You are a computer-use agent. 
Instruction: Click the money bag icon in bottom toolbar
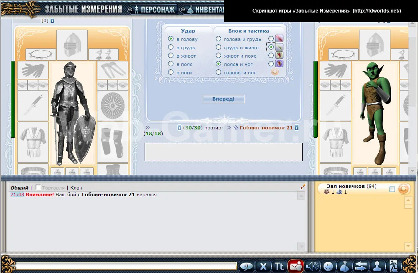[x=344, y=266]
